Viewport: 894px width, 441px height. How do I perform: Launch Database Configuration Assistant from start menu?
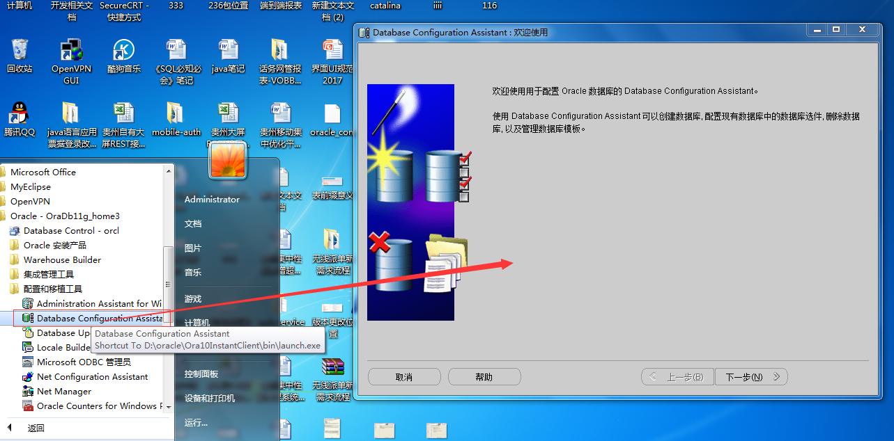point(92,318)
